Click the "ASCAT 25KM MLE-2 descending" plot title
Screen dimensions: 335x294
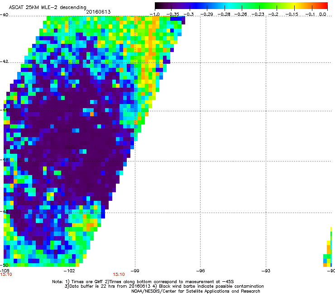48,7
